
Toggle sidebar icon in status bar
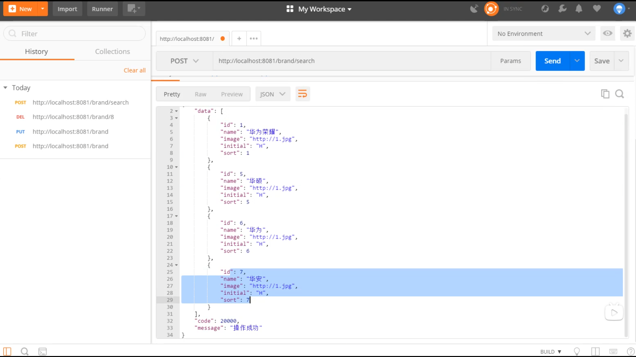coord(7,351)
